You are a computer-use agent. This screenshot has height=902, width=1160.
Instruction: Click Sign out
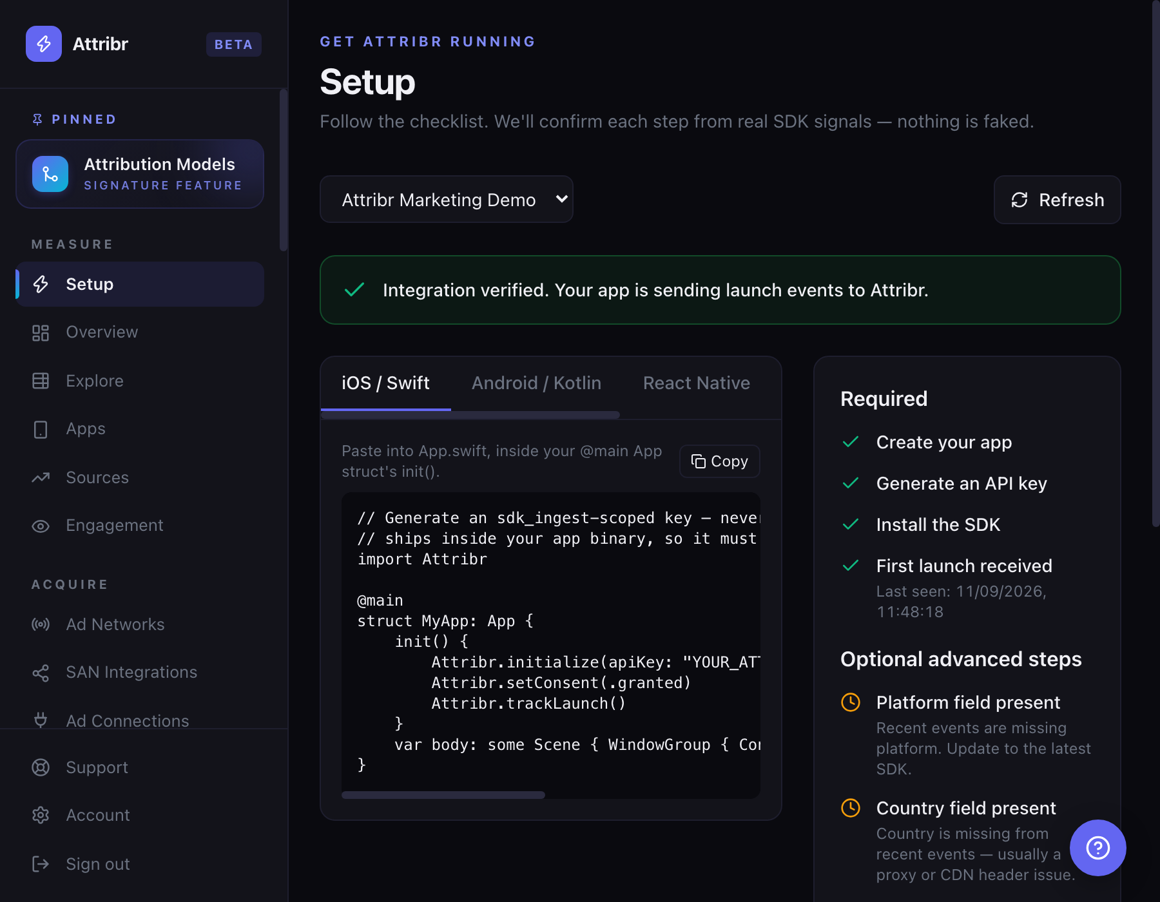140,864
